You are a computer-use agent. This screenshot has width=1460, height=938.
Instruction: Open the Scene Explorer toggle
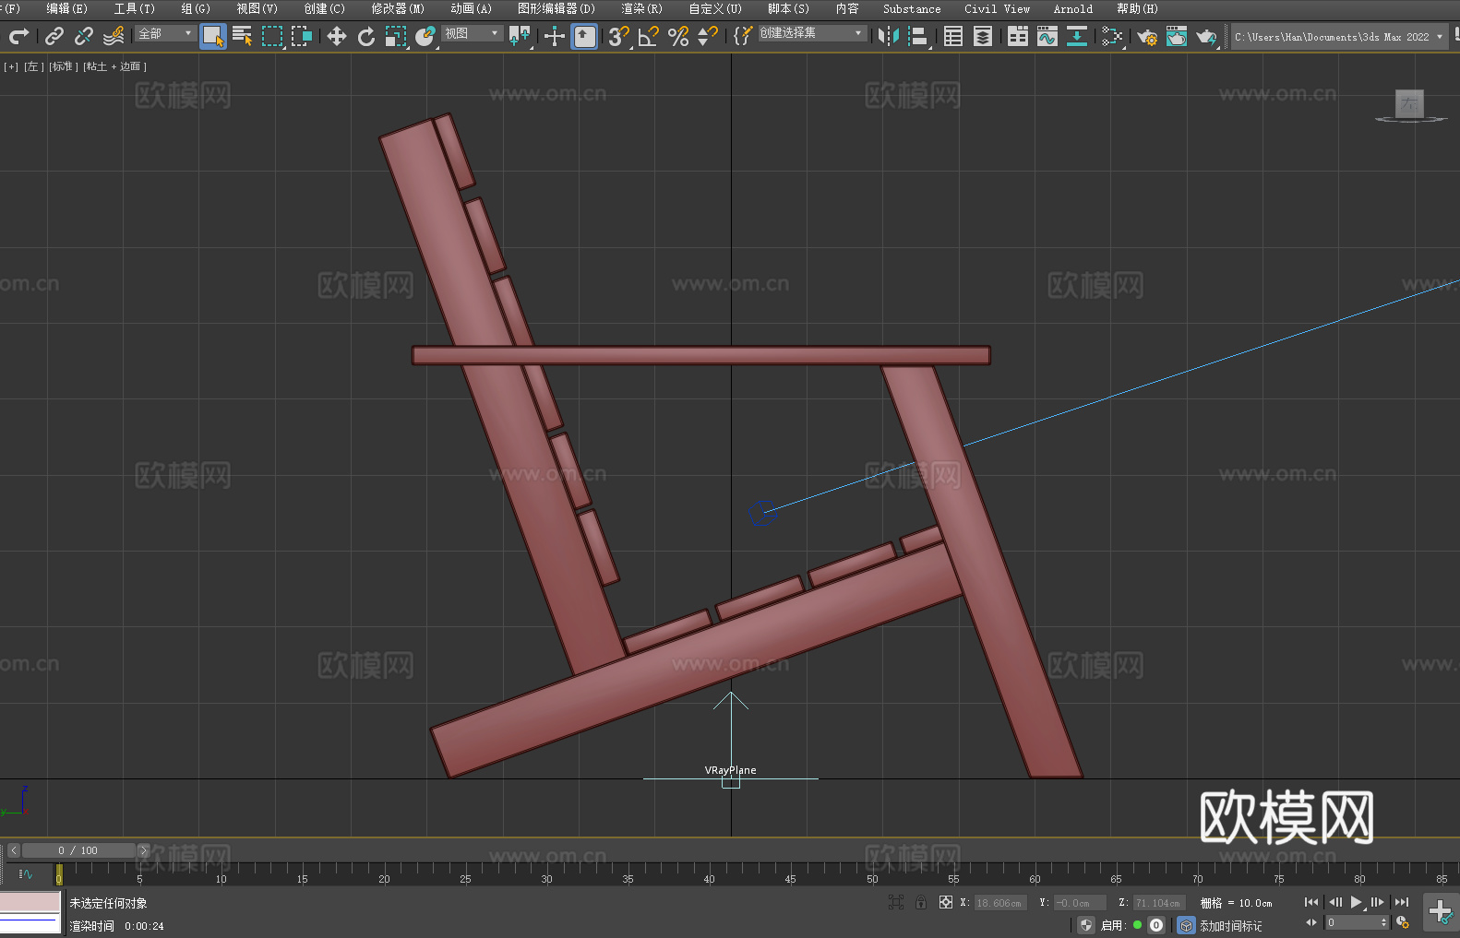[x=953, y=36]
